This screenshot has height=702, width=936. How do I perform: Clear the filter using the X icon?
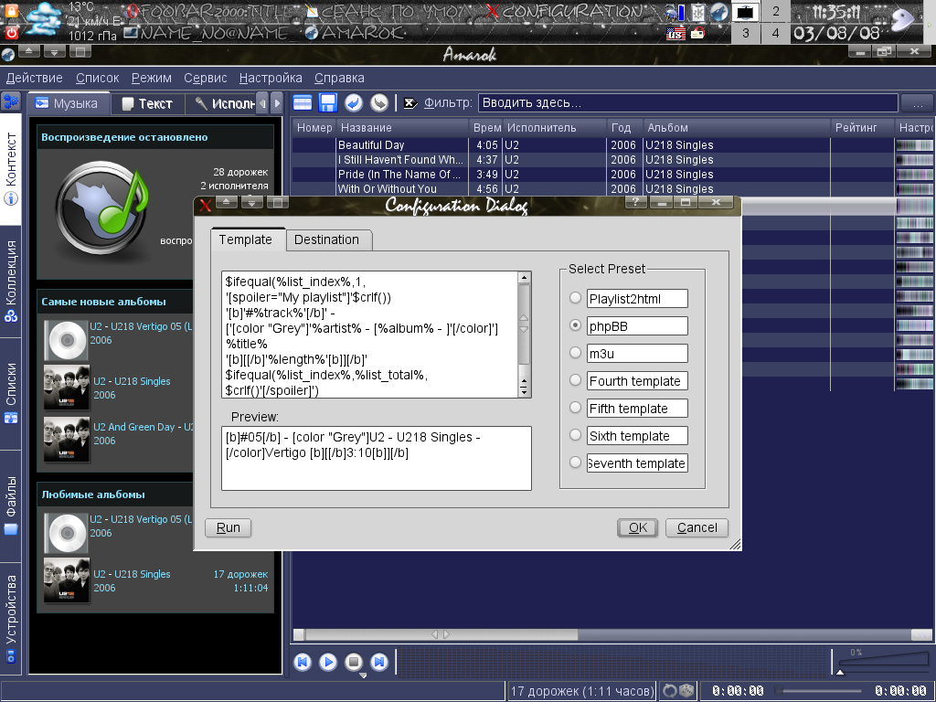(410, 102)
